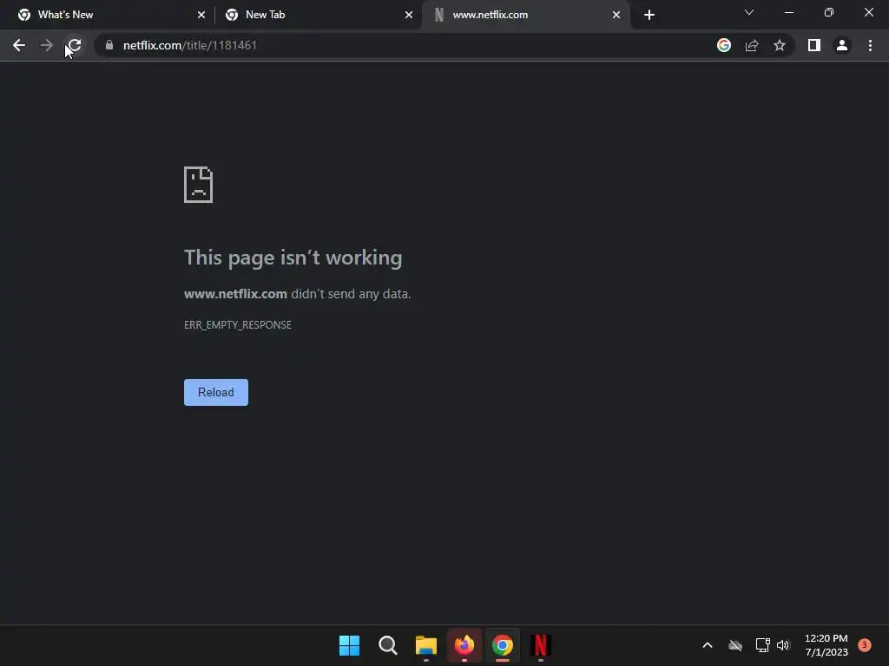Open File Explorer from the taskbar

point(425,645)
